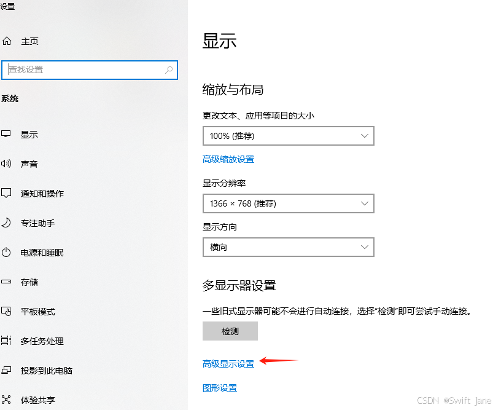The image size is (501, 410).
Task: Click the magnifier icon in search box
Action: pyautogui.click(x=169, y=69)
